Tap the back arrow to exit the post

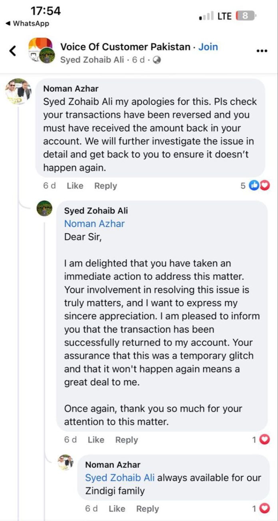[x=12, y=50]
